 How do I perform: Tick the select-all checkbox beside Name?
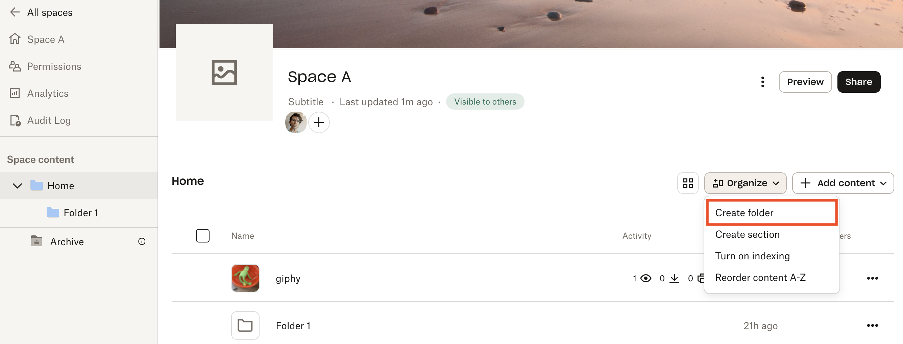coord(203,235)
